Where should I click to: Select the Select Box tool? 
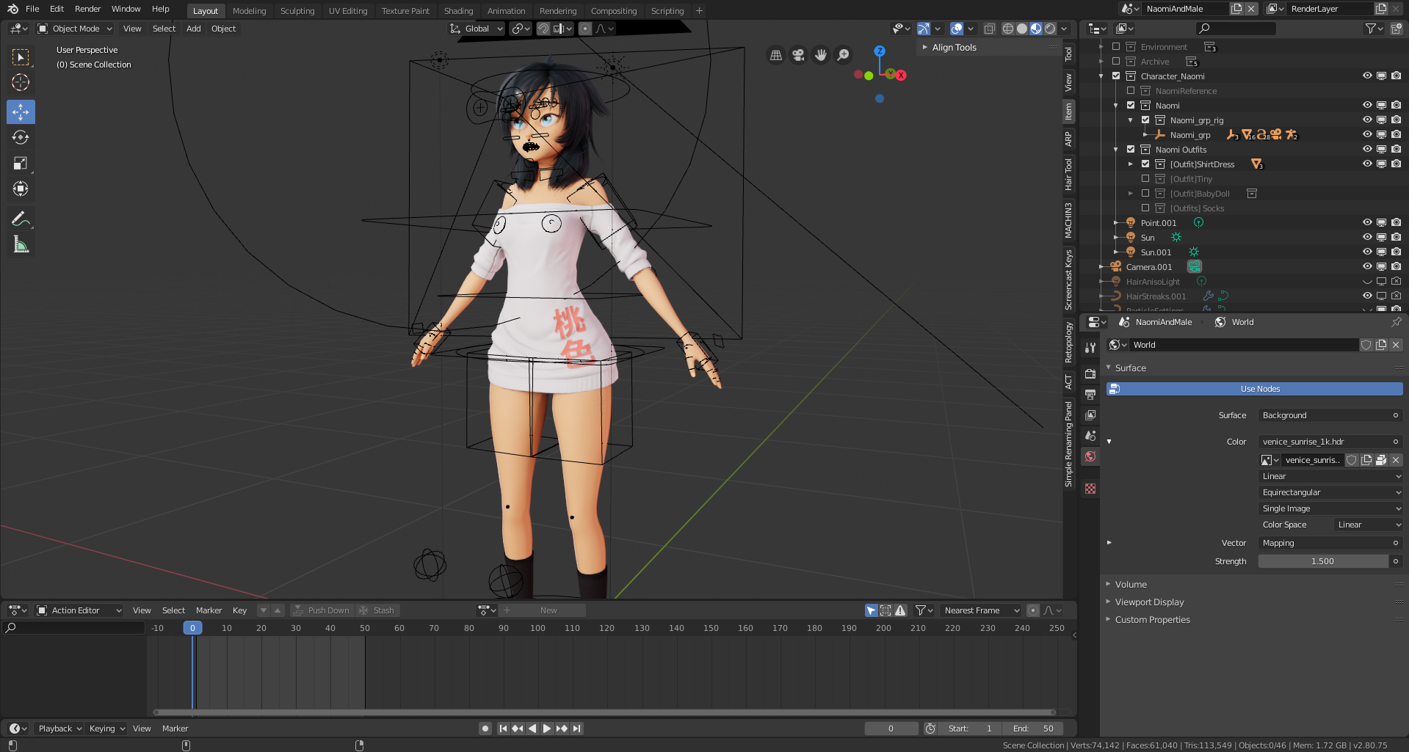(x=21, y=57)
